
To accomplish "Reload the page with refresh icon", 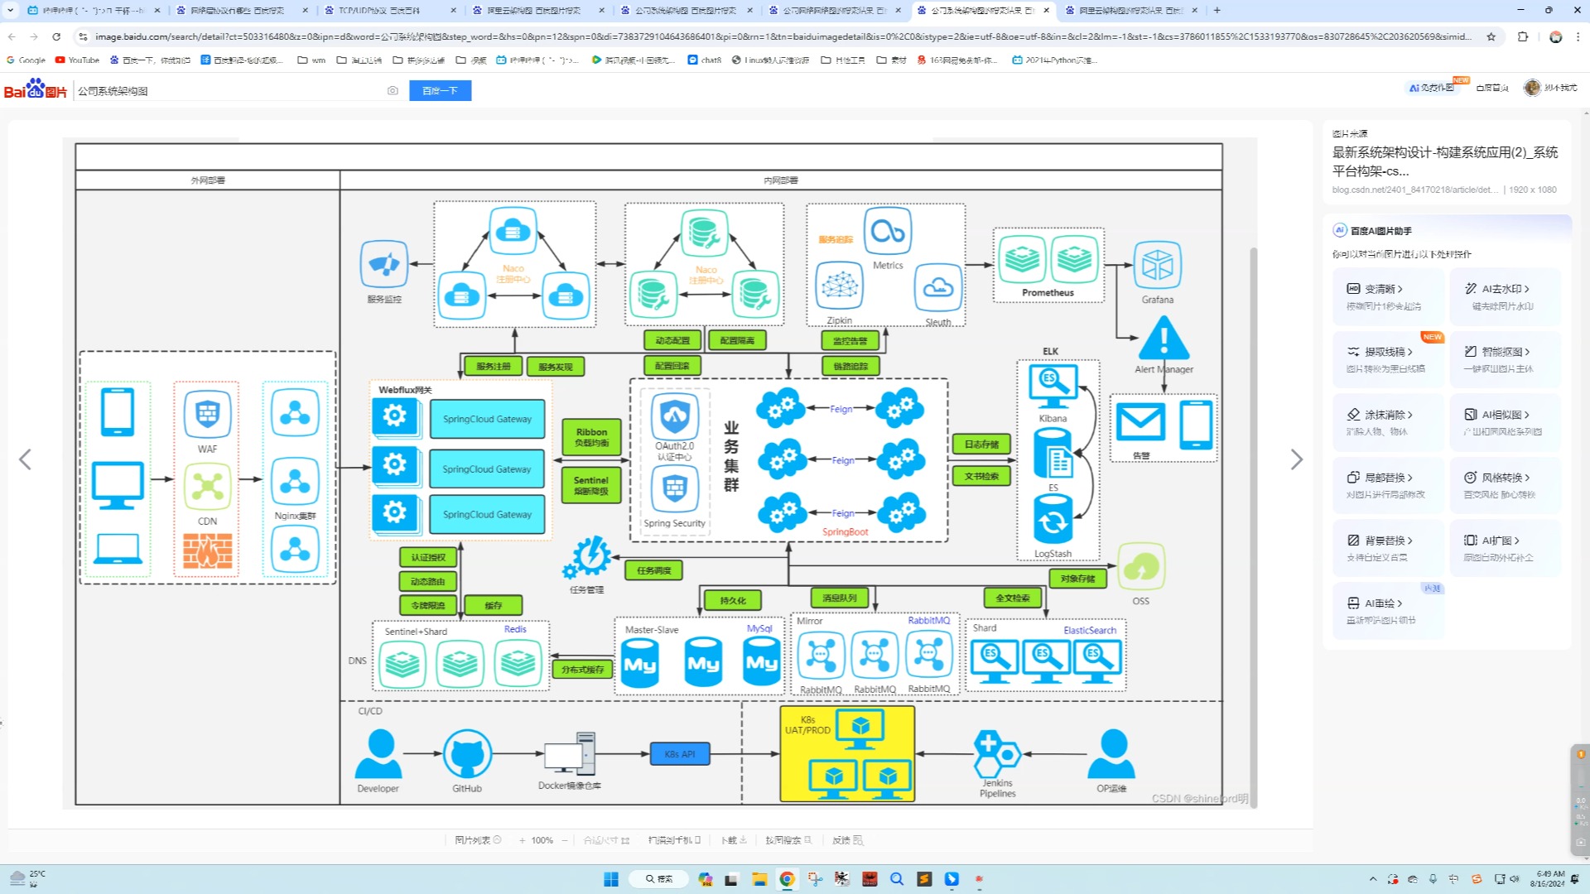I will [x=56, y=36].
